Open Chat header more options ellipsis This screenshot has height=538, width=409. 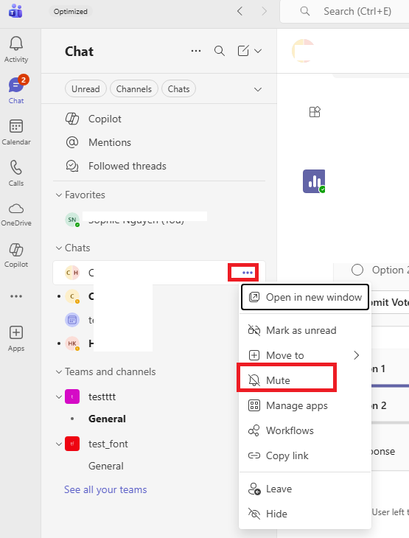click(196, 51)
